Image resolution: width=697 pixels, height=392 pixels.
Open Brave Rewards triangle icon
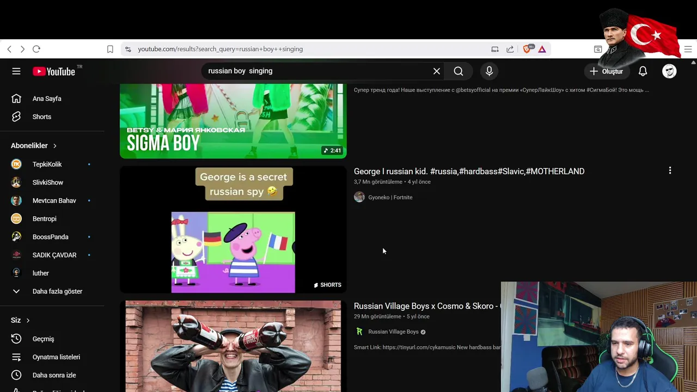point(542,49)
